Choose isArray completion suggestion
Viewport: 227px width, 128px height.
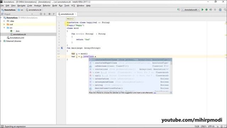(130, 85)
